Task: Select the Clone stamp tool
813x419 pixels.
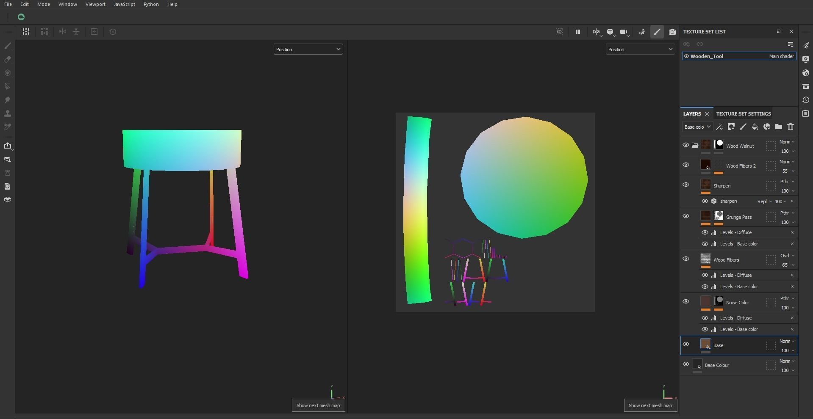Action: (8, 113)
